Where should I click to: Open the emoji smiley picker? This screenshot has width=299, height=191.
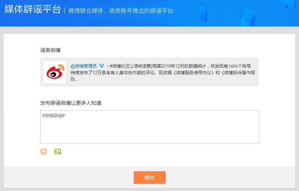point(44,152)
